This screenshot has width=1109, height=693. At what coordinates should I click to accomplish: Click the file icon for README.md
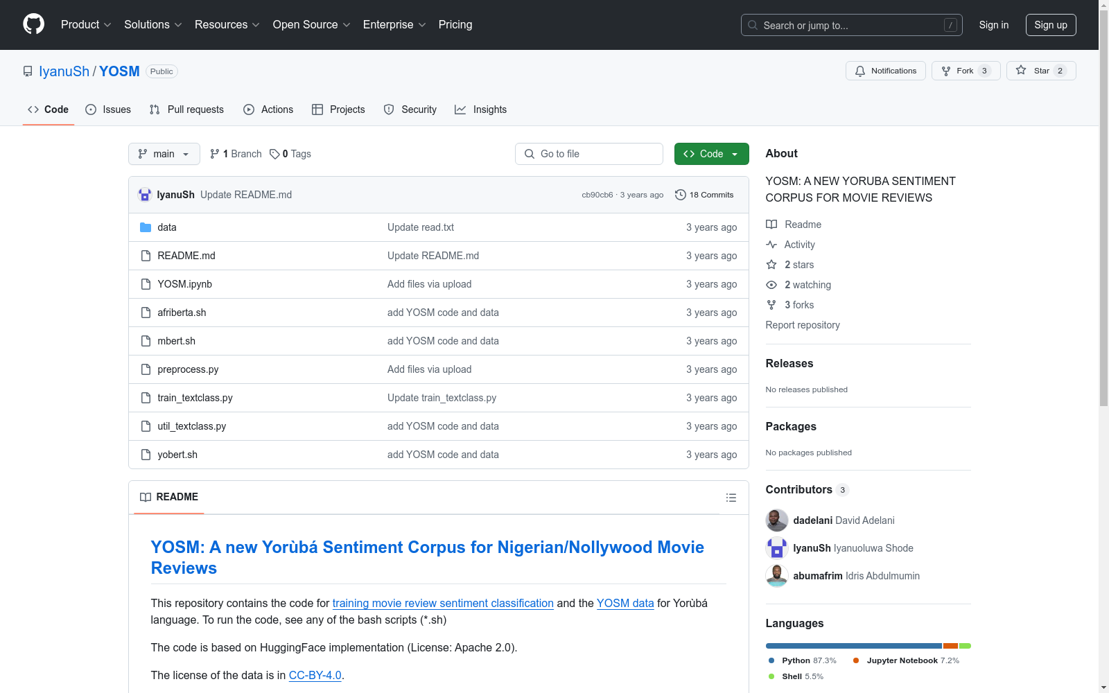tap(146, 256)
